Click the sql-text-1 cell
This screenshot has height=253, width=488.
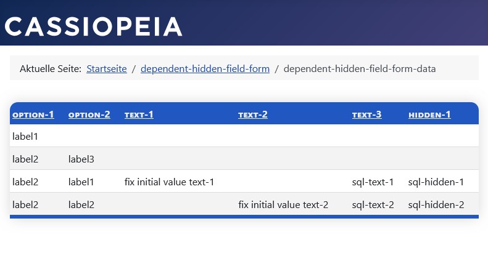click(373, 182)
